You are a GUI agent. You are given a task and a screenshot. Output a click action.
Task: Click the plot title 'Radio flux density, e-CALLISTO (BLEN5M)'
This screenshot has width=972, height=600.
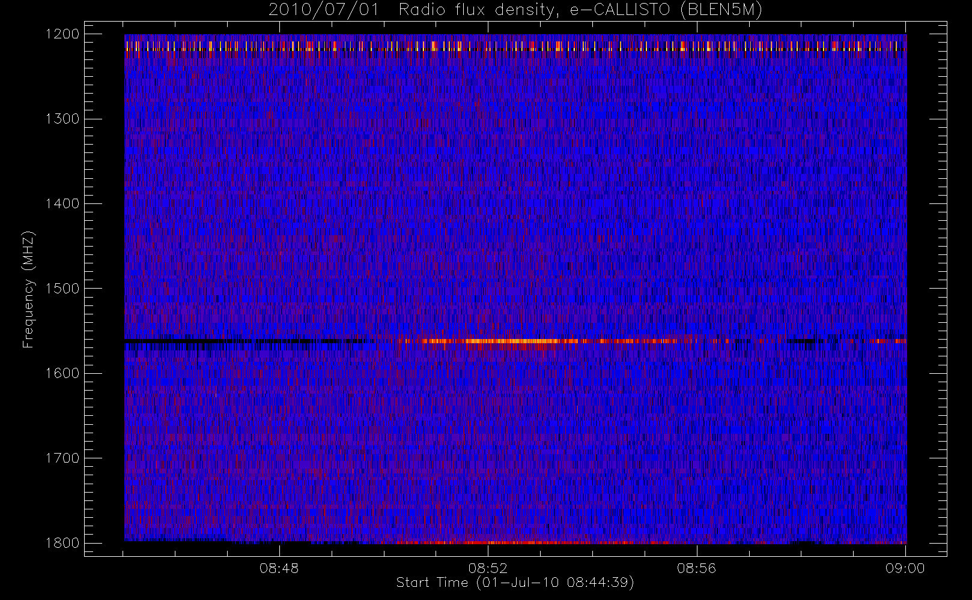tap(580, 10)
